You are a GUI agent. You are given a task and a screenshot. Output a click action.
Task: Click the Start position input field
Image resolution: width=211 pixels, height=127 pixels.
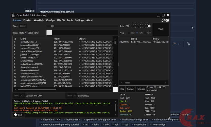tap(23, 26)
